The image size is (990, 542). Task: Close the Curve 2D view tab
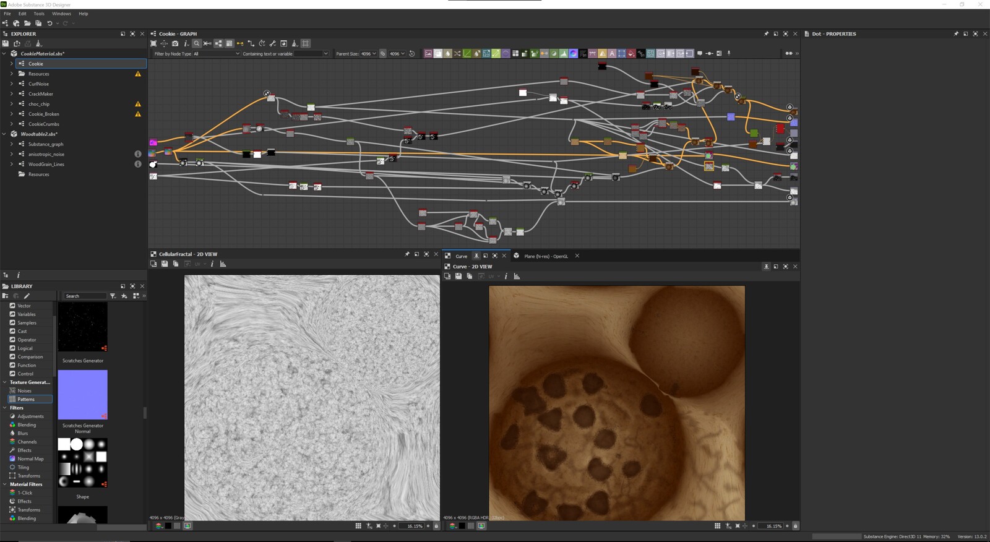[x=504, y=256]
